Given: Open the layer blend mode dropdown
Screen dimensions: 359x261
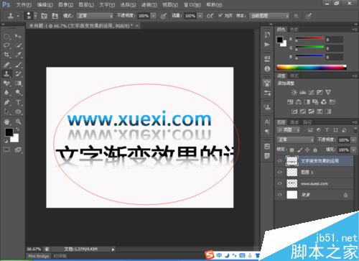Looking at the screenshot, I should (295, 139).
